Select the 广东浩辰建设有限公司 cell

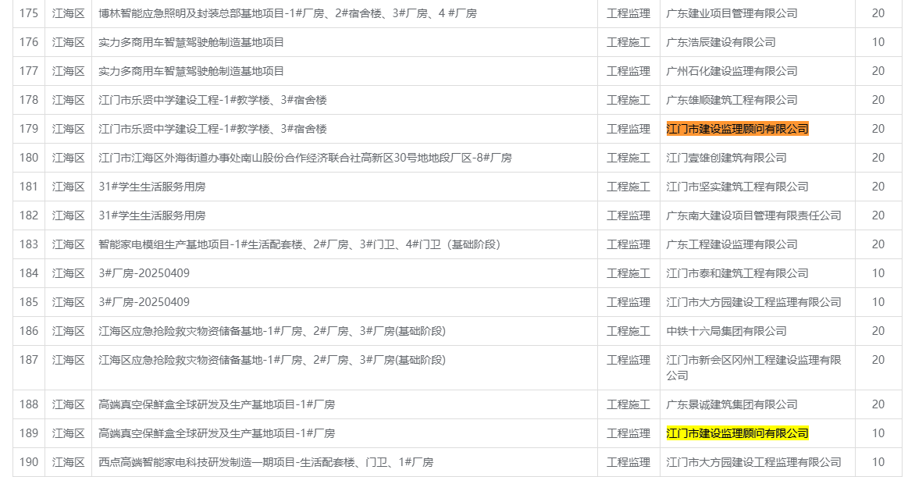click(x=721, y=42)
